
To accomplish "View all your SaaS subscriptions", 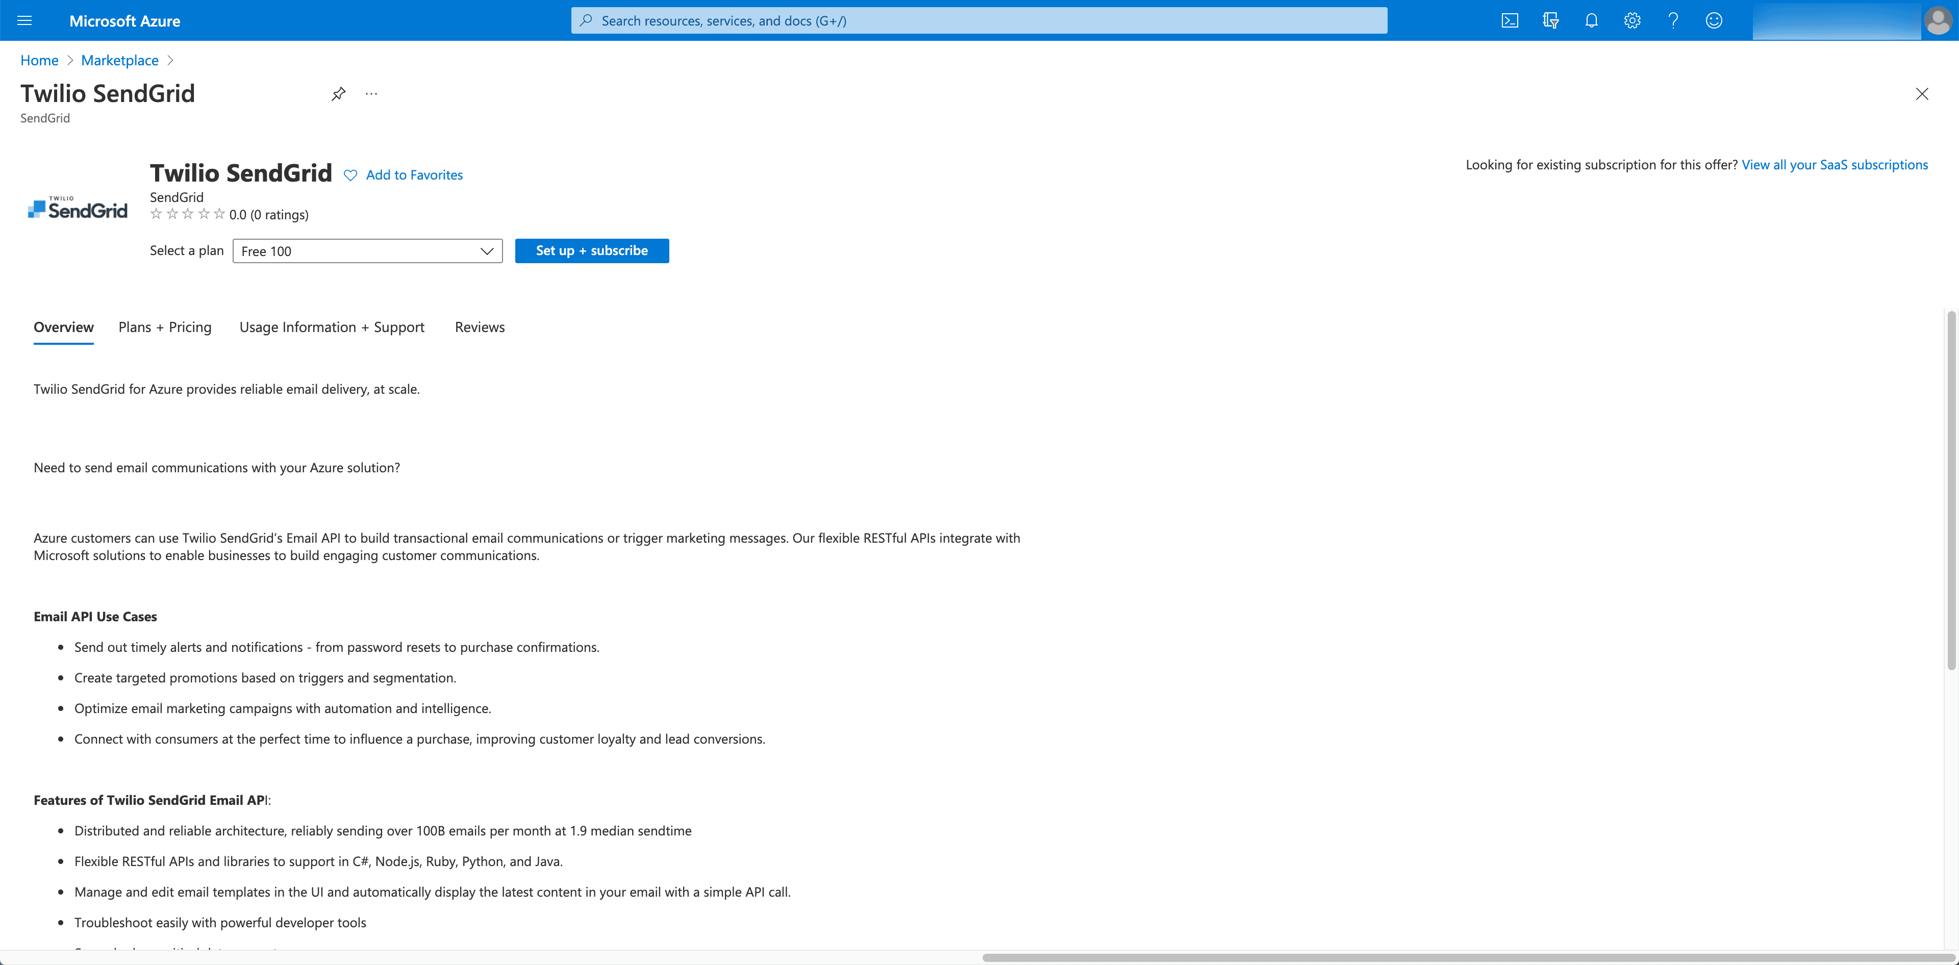I will 1835,164.
